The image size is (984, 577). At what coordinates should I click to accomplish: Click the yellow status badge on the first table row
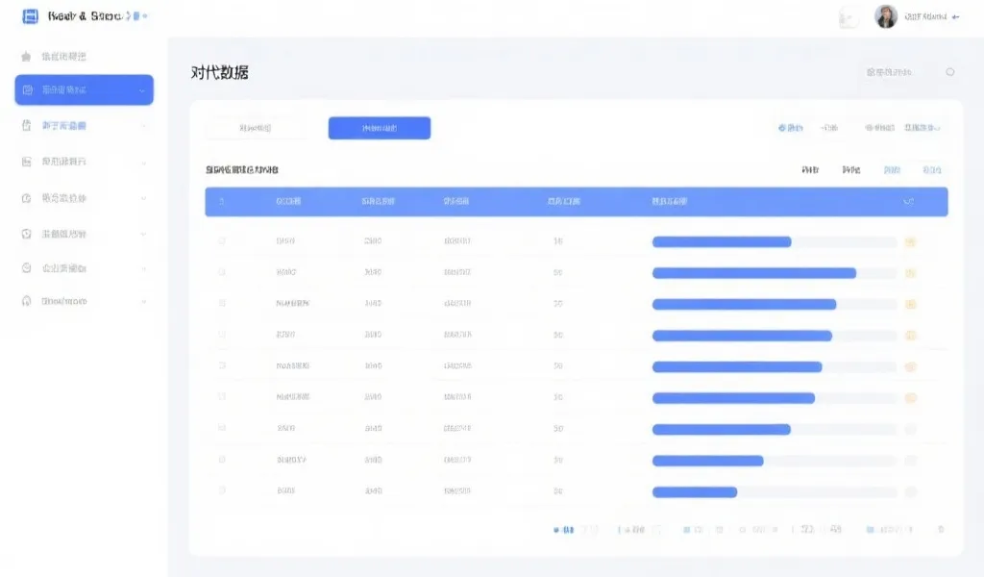tap(911, 241)
